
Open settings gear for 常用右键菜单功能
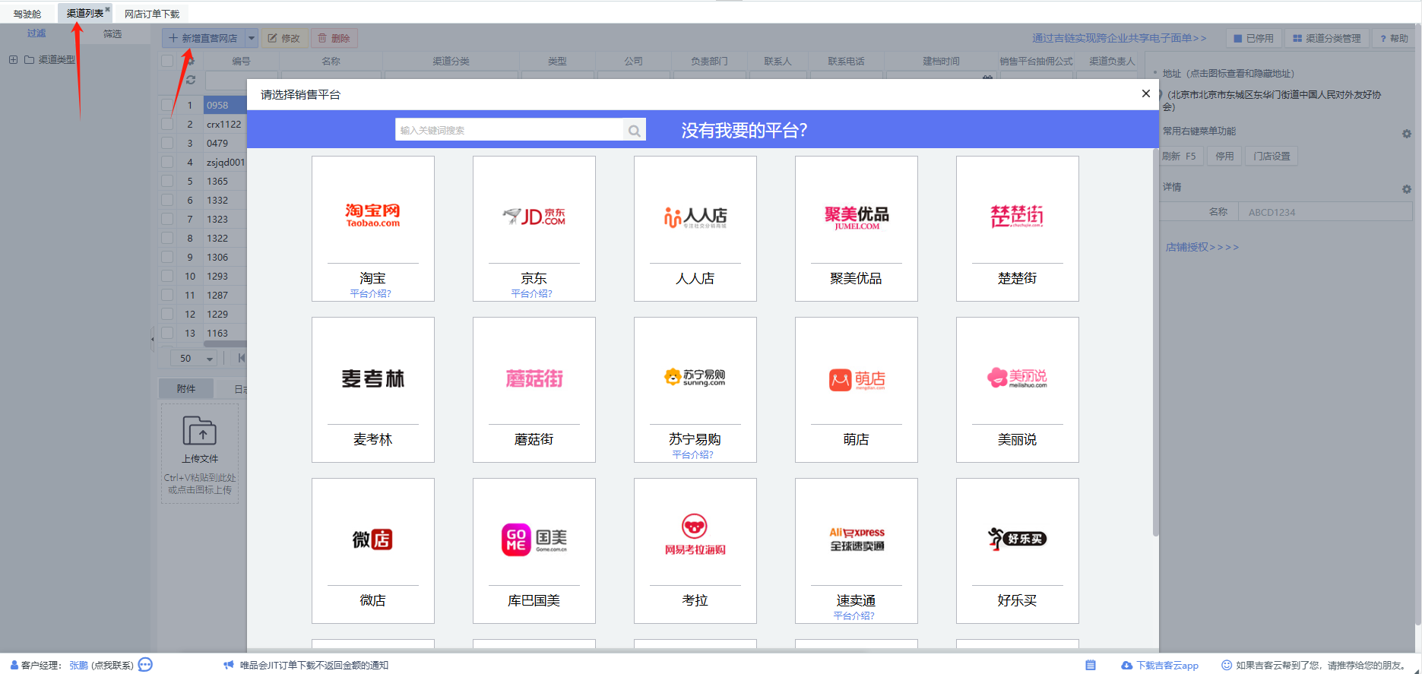point(1407,134)
